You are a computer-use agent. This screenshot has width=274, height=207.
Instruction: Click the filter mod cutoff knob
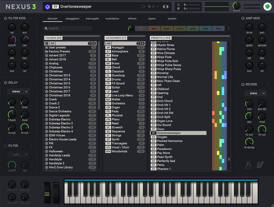point(12,40)
